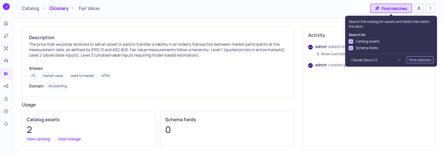The width and height of the screenshot is (443, 155).
Task: Click the MTM alias tag
Action: [106, 76]
